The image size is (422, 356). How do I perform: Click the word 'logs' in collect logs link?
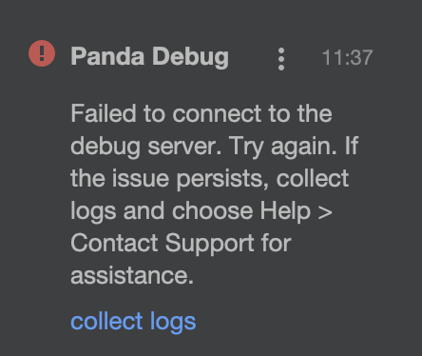click(173, 323)
